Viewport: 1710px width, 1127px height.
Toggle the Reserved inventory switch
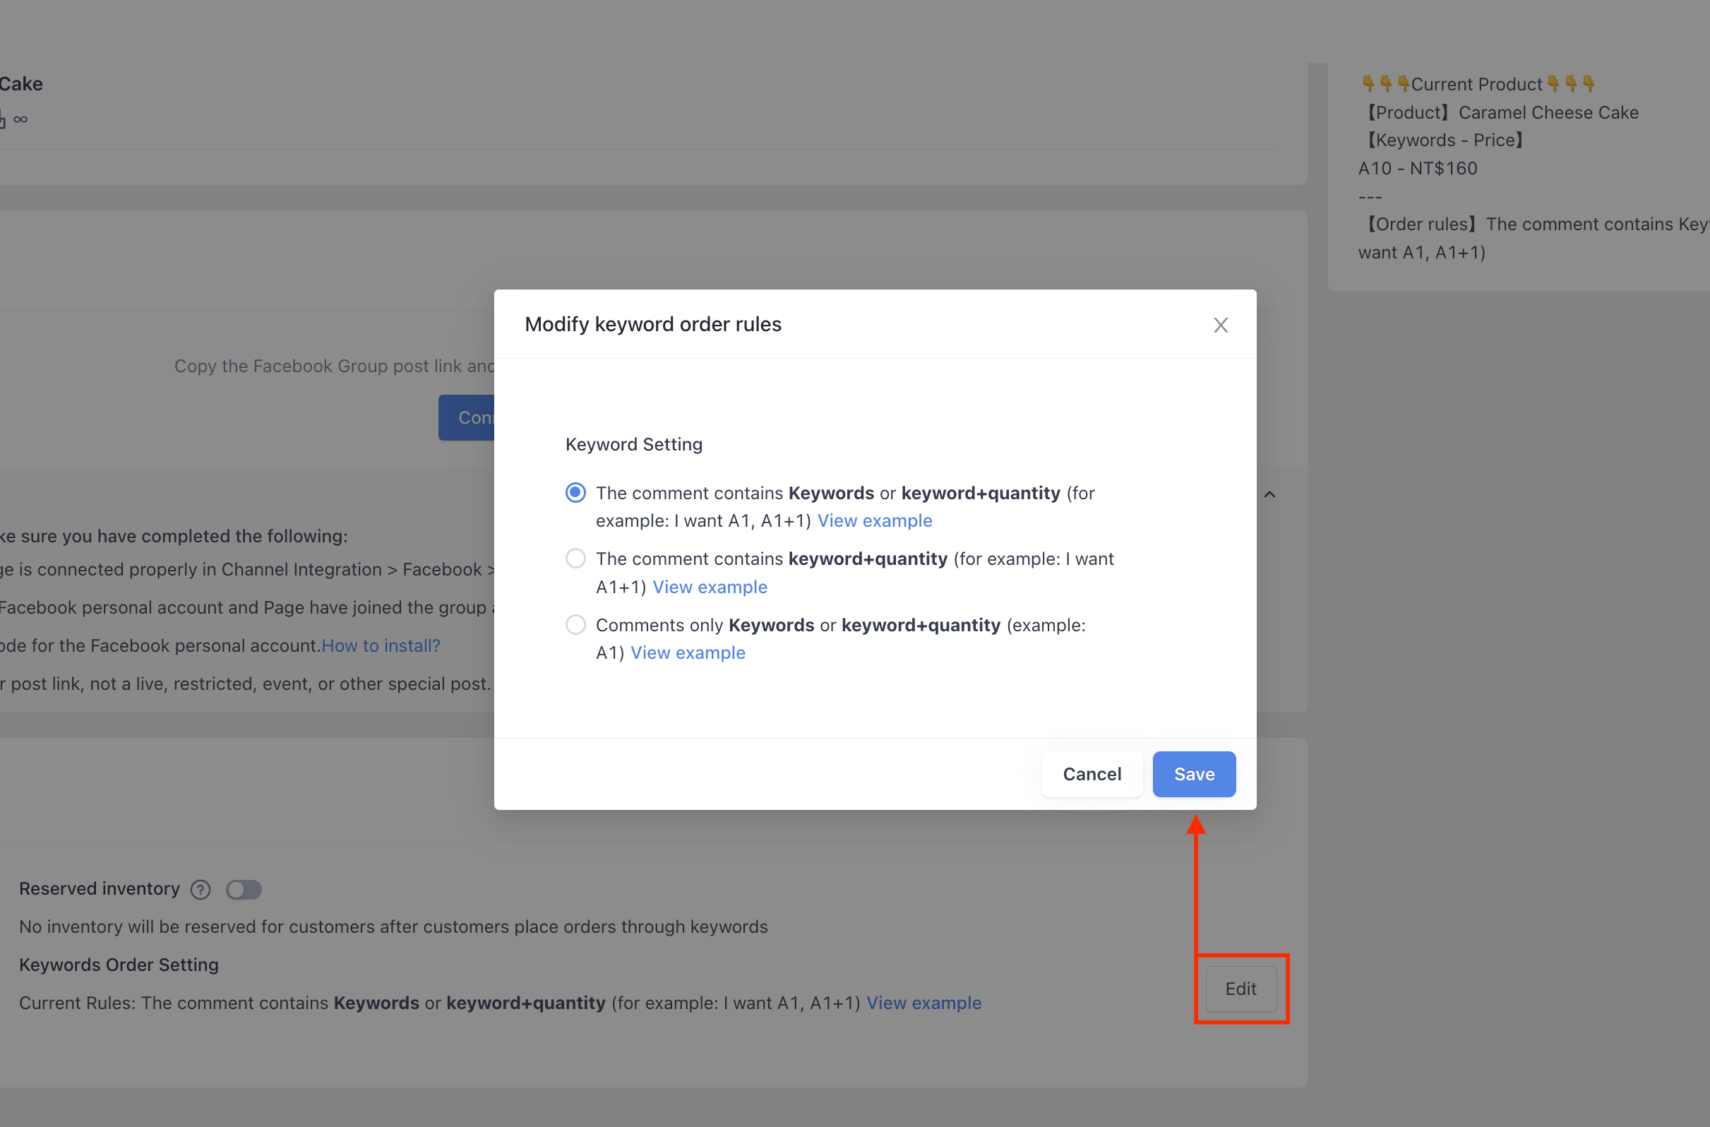click(244, 890)
